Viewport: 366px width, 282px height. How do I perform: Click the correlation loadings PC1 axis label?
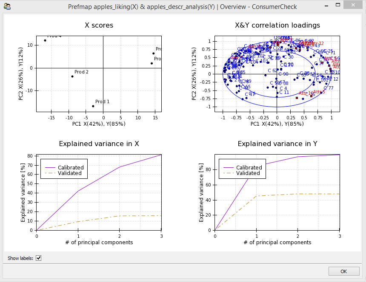[277, 124]
